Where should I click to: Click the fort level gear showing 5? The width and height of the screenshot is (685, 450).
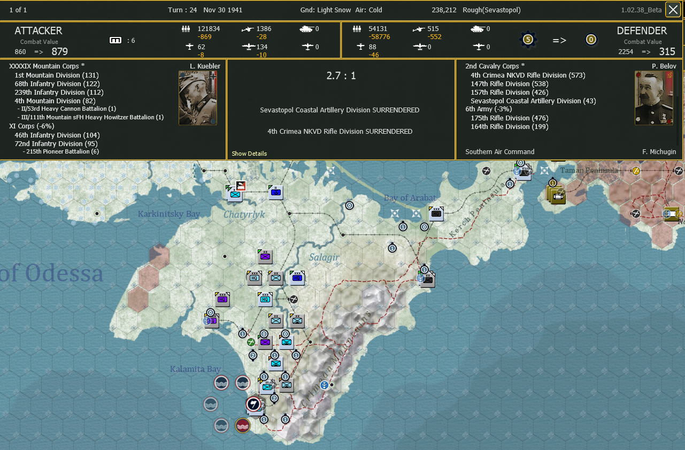click(528, 40)
